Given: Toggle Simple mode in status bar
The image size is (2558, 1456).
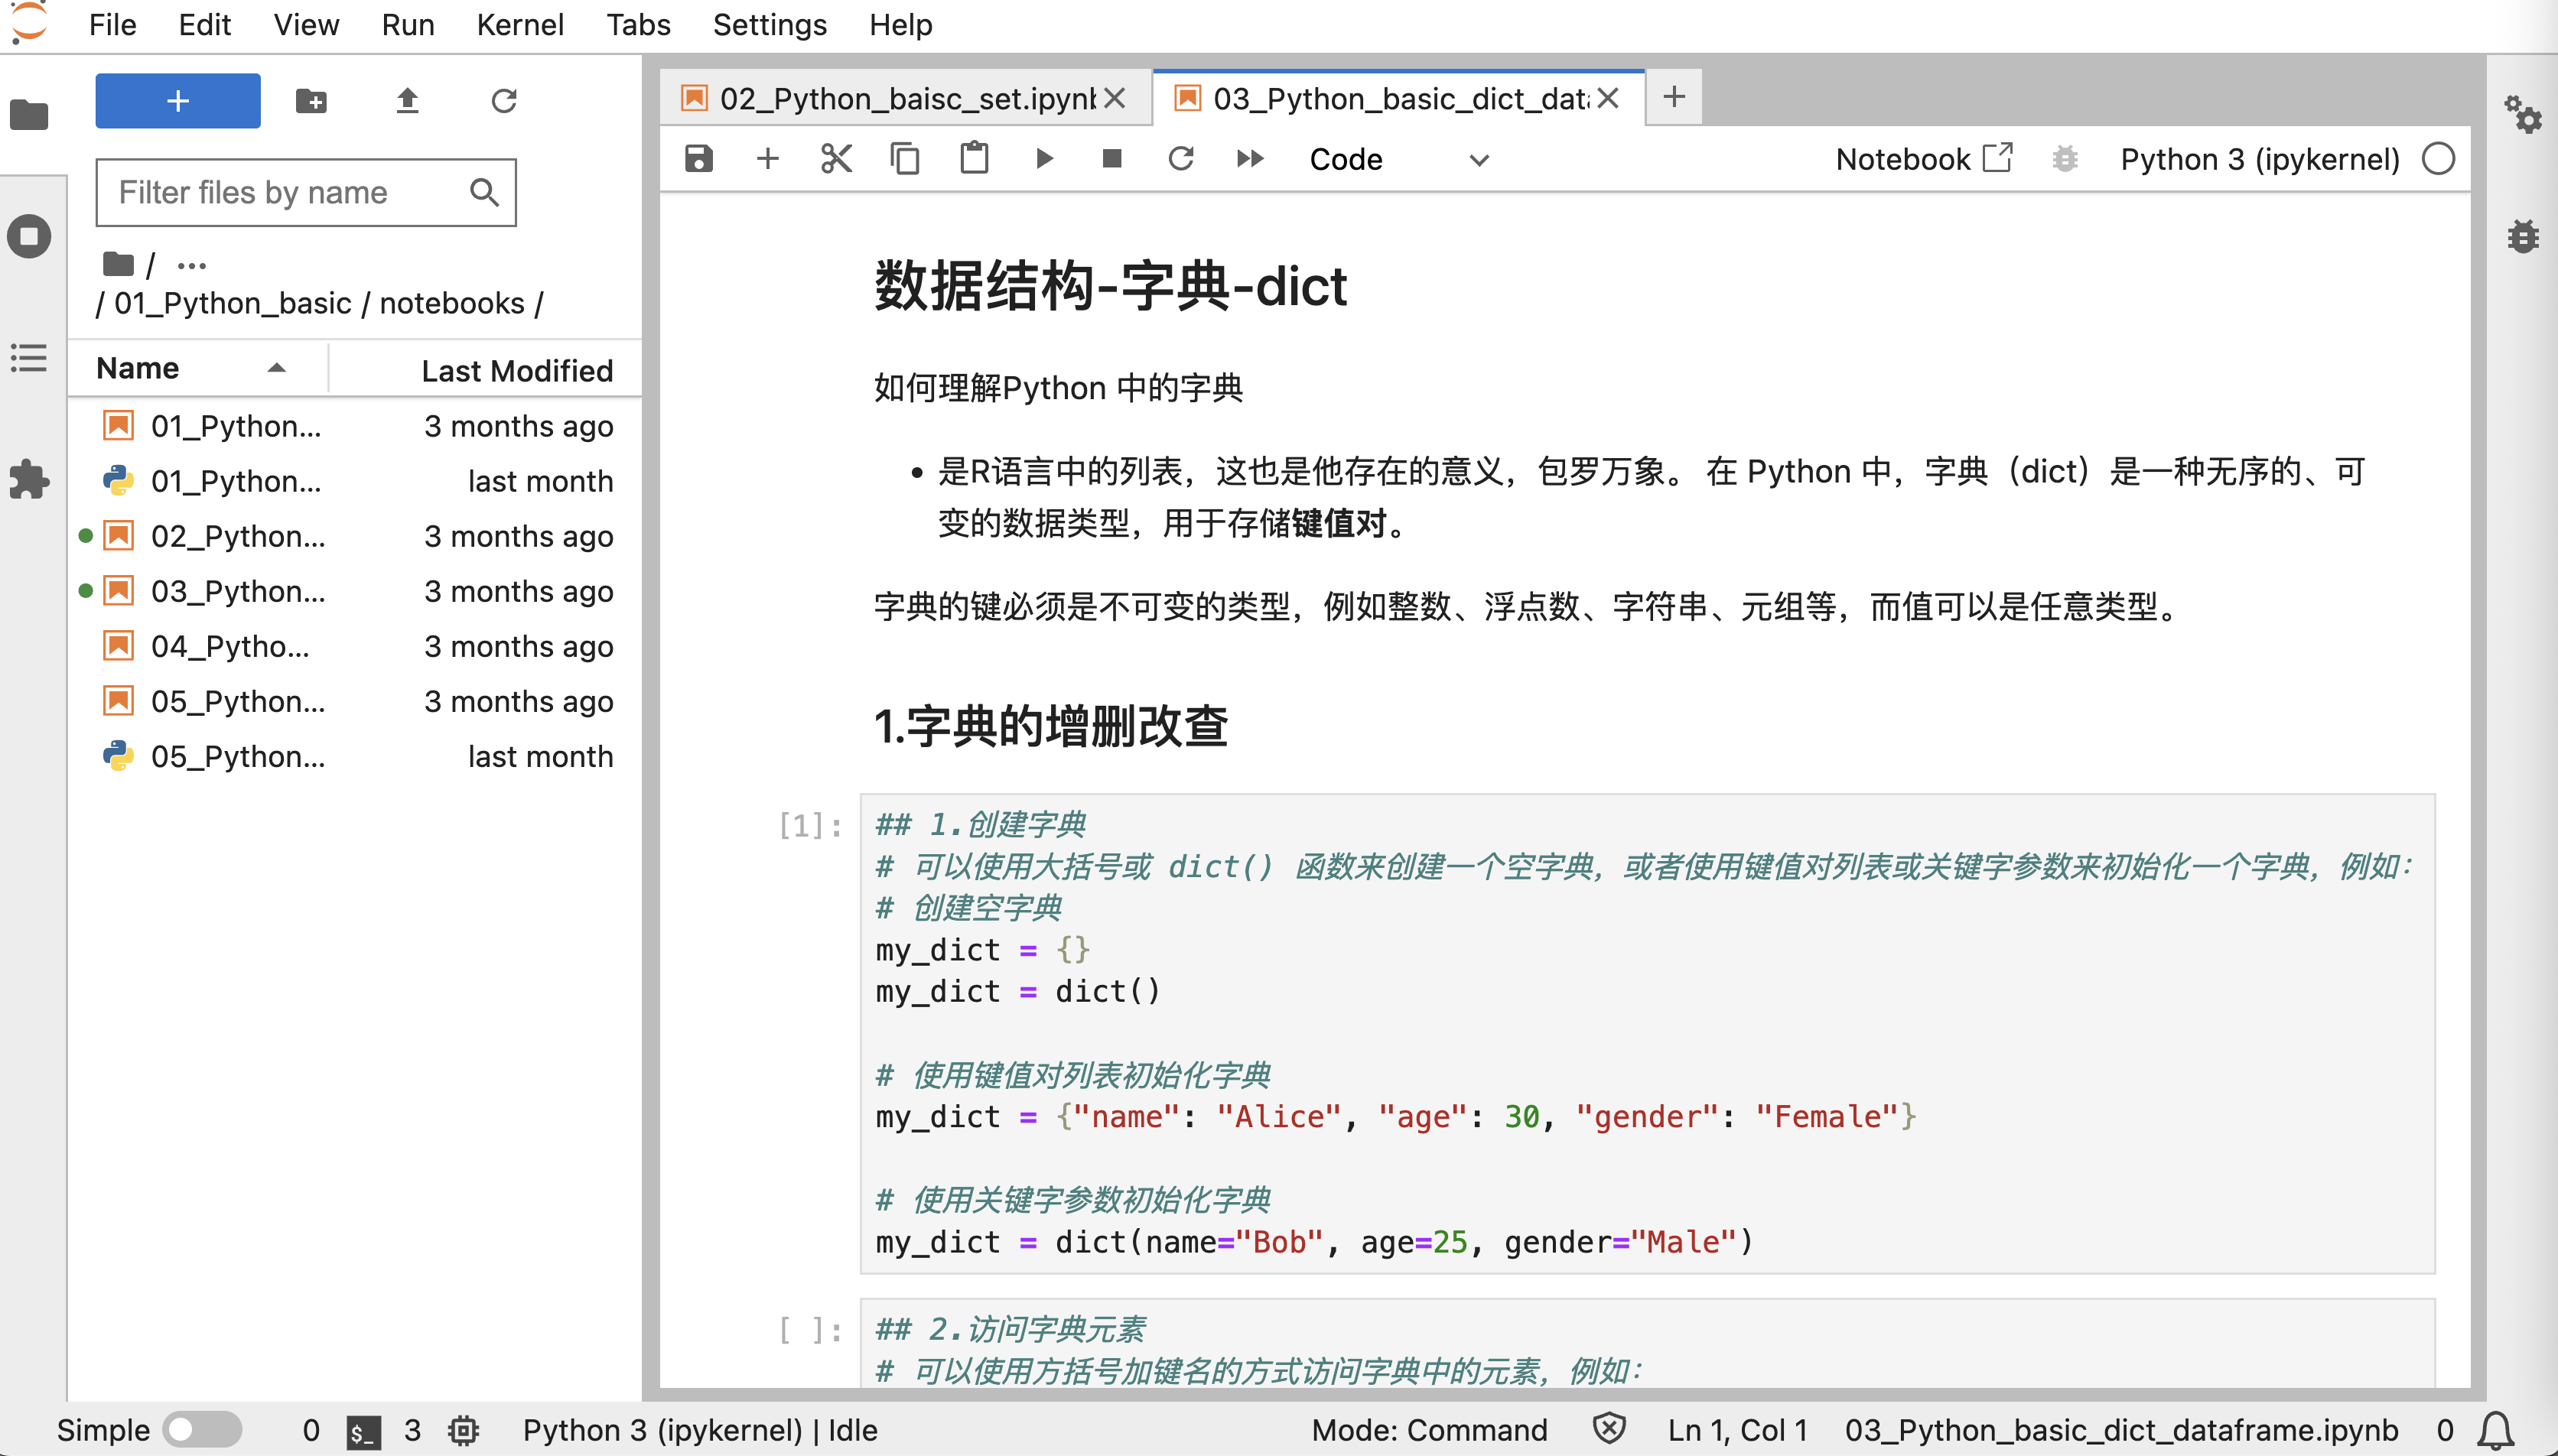Looking at the screenshot, I should coord(202,1430).
